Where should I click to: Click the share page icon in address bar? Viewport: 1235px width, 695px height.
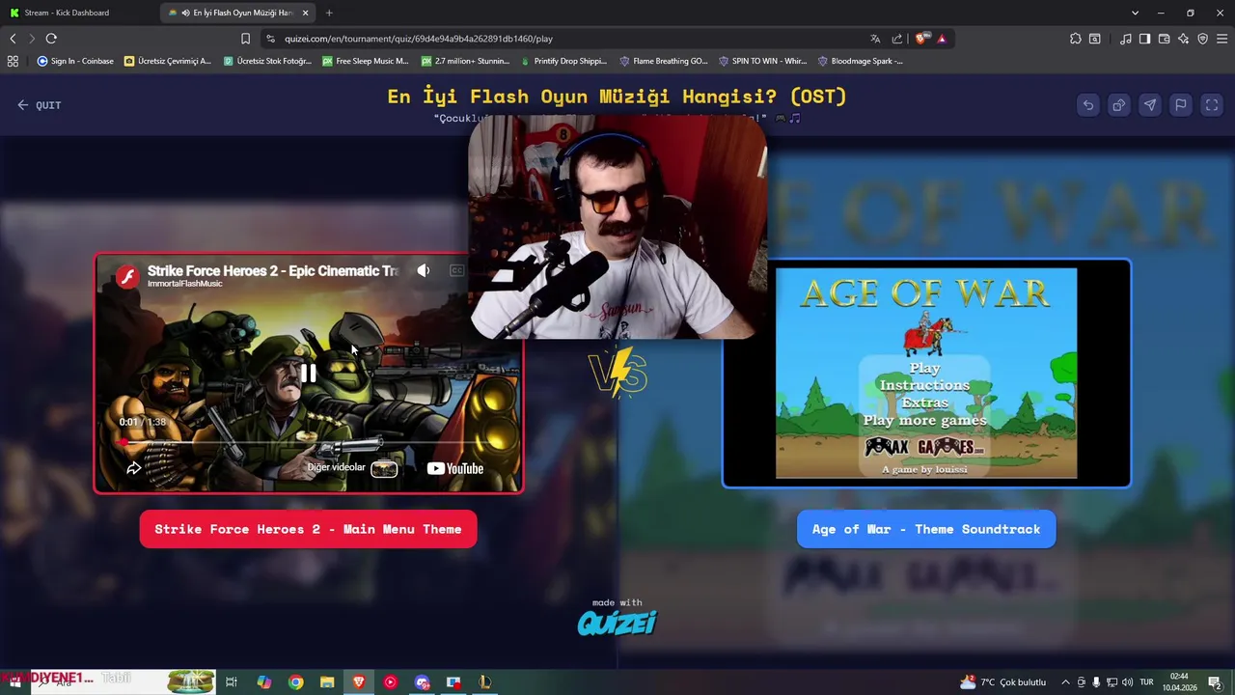pos(897,39)
